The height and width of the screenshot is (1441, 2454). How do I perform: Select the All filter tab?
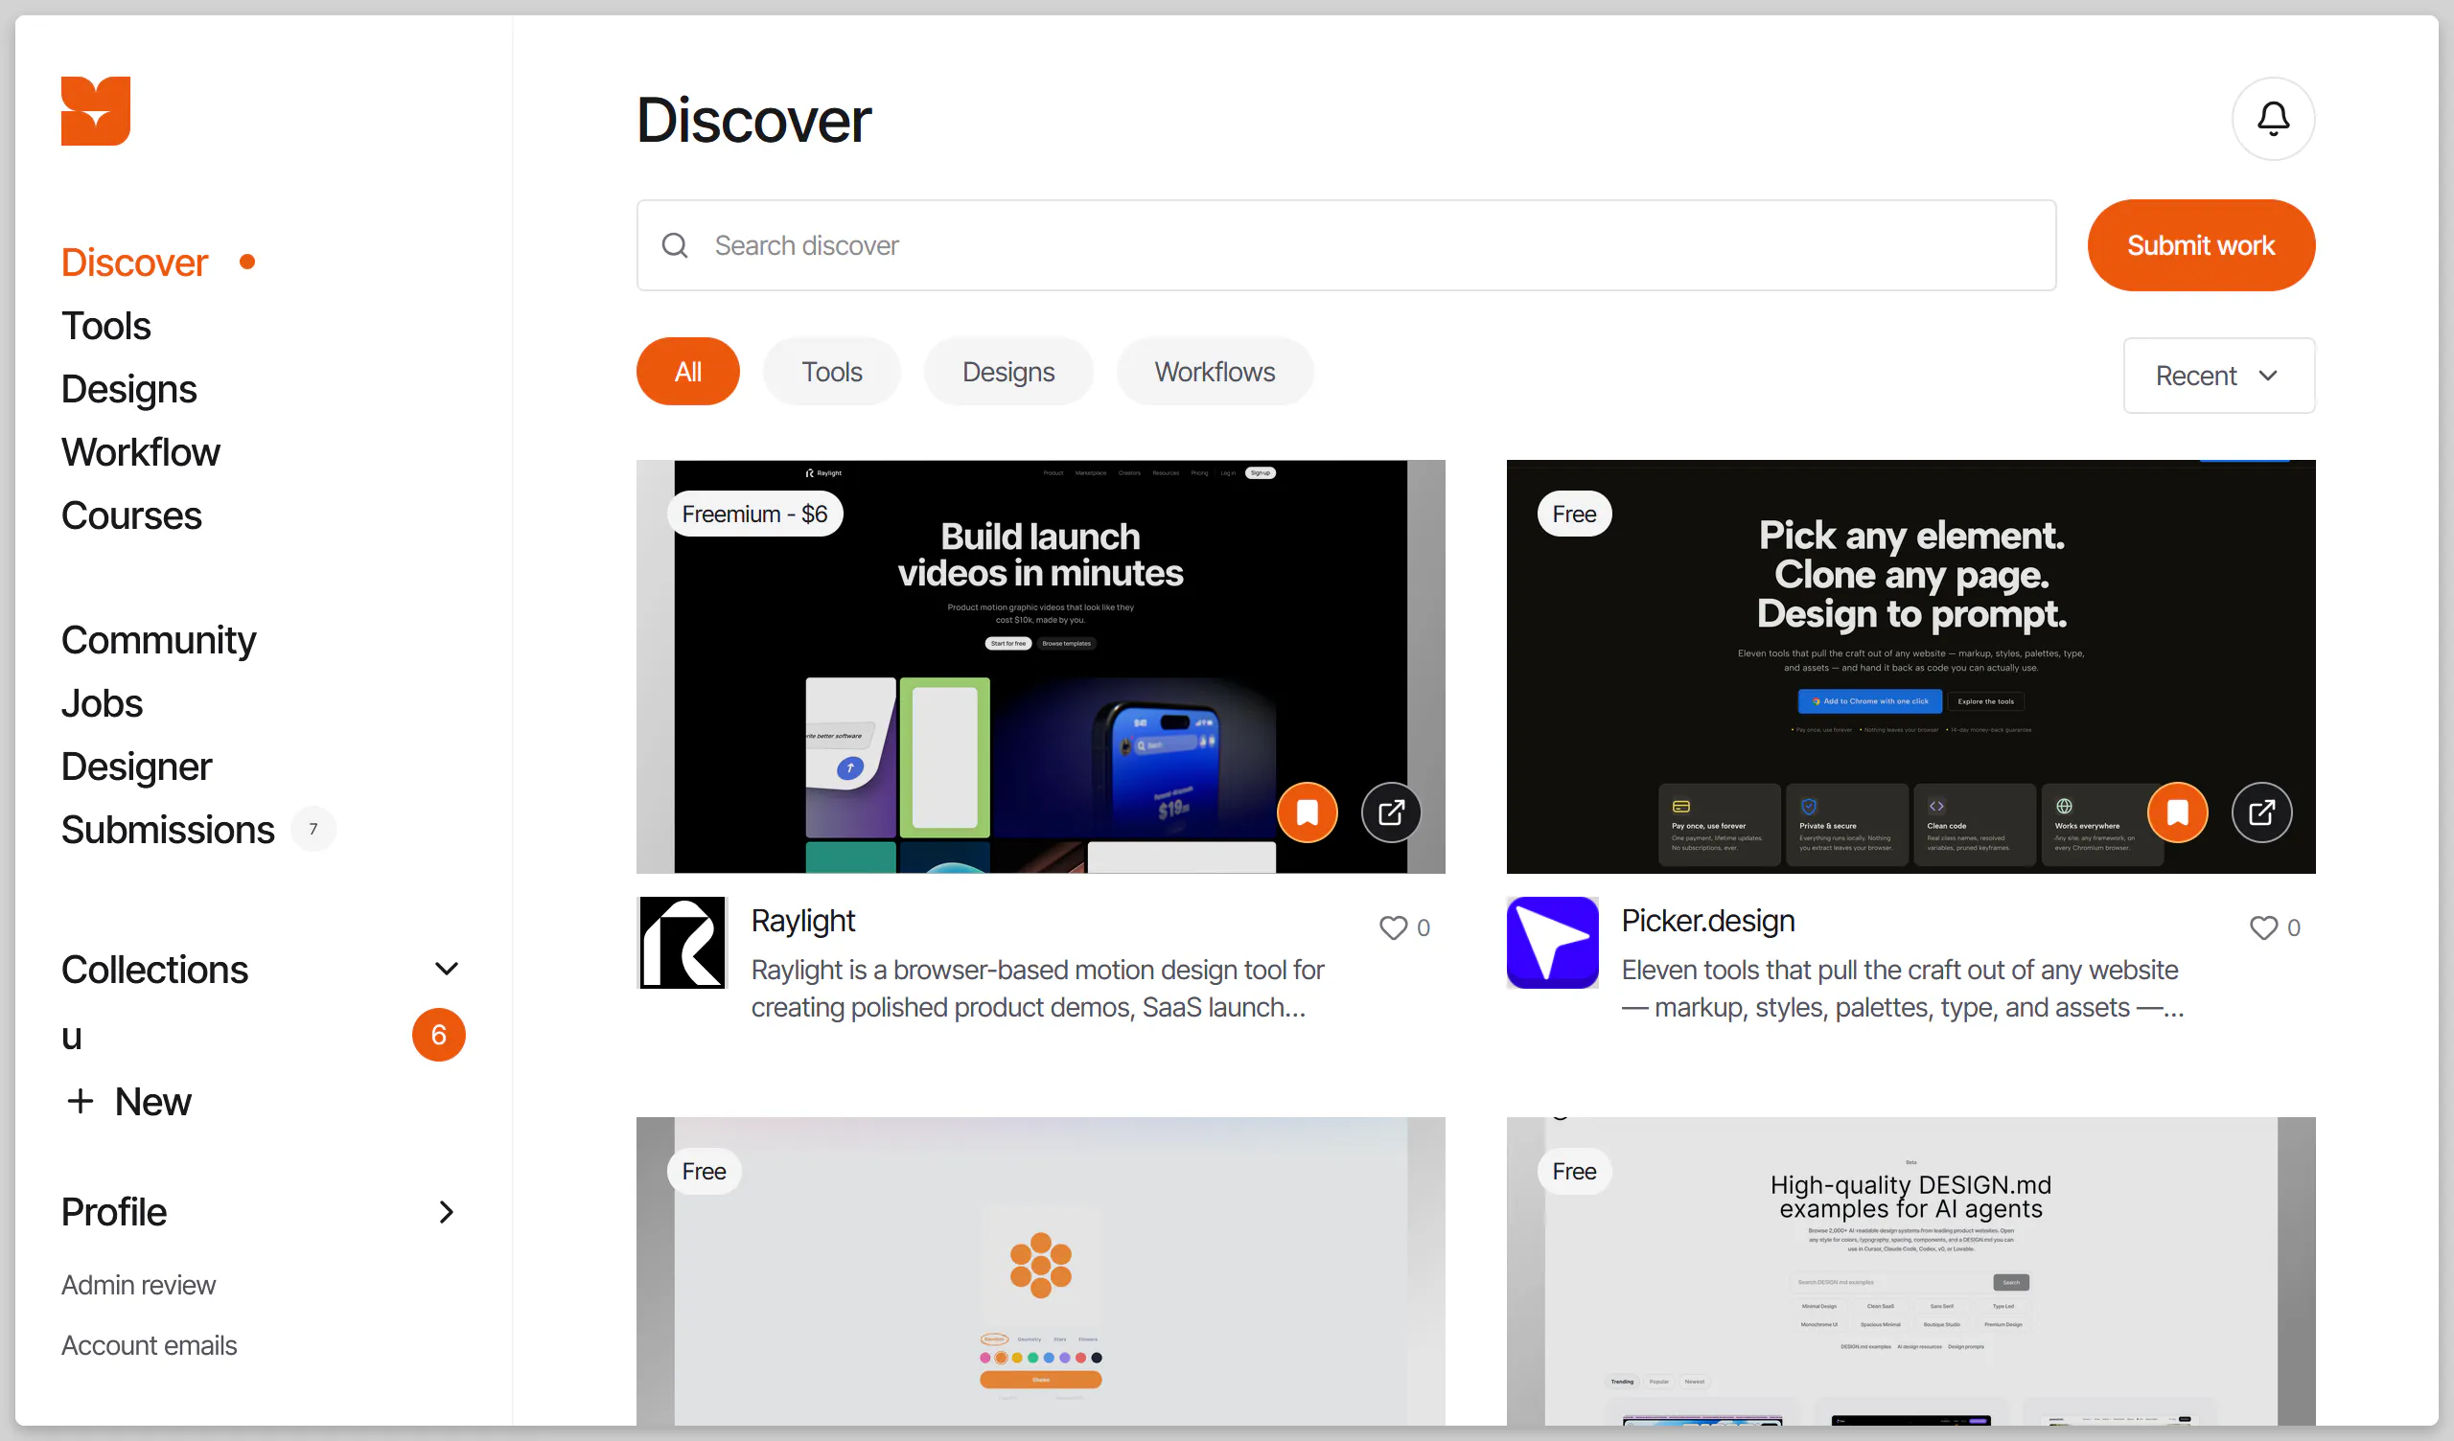687,371
